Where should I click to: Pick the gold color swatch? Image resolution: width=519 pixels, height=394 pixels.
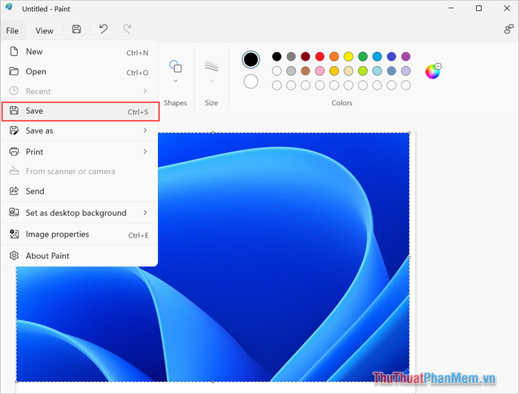point(334,71)
